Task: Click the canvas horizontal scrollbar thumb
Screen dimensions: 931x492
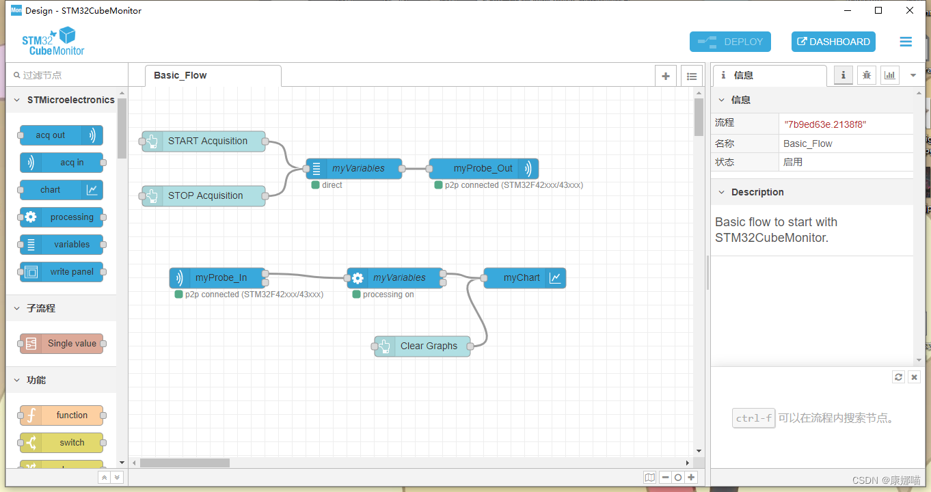Action: (185, 463)
